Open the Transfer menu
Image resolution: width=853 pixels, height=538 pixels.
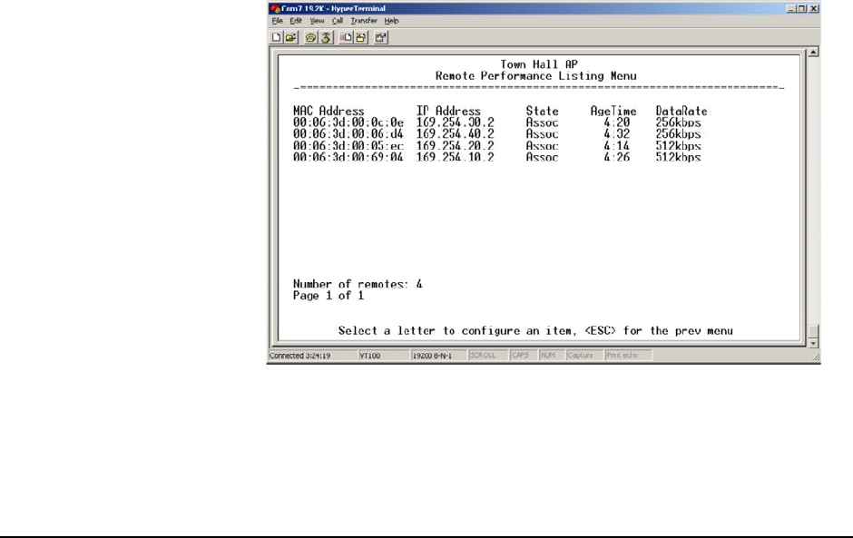tap(363, 21)
